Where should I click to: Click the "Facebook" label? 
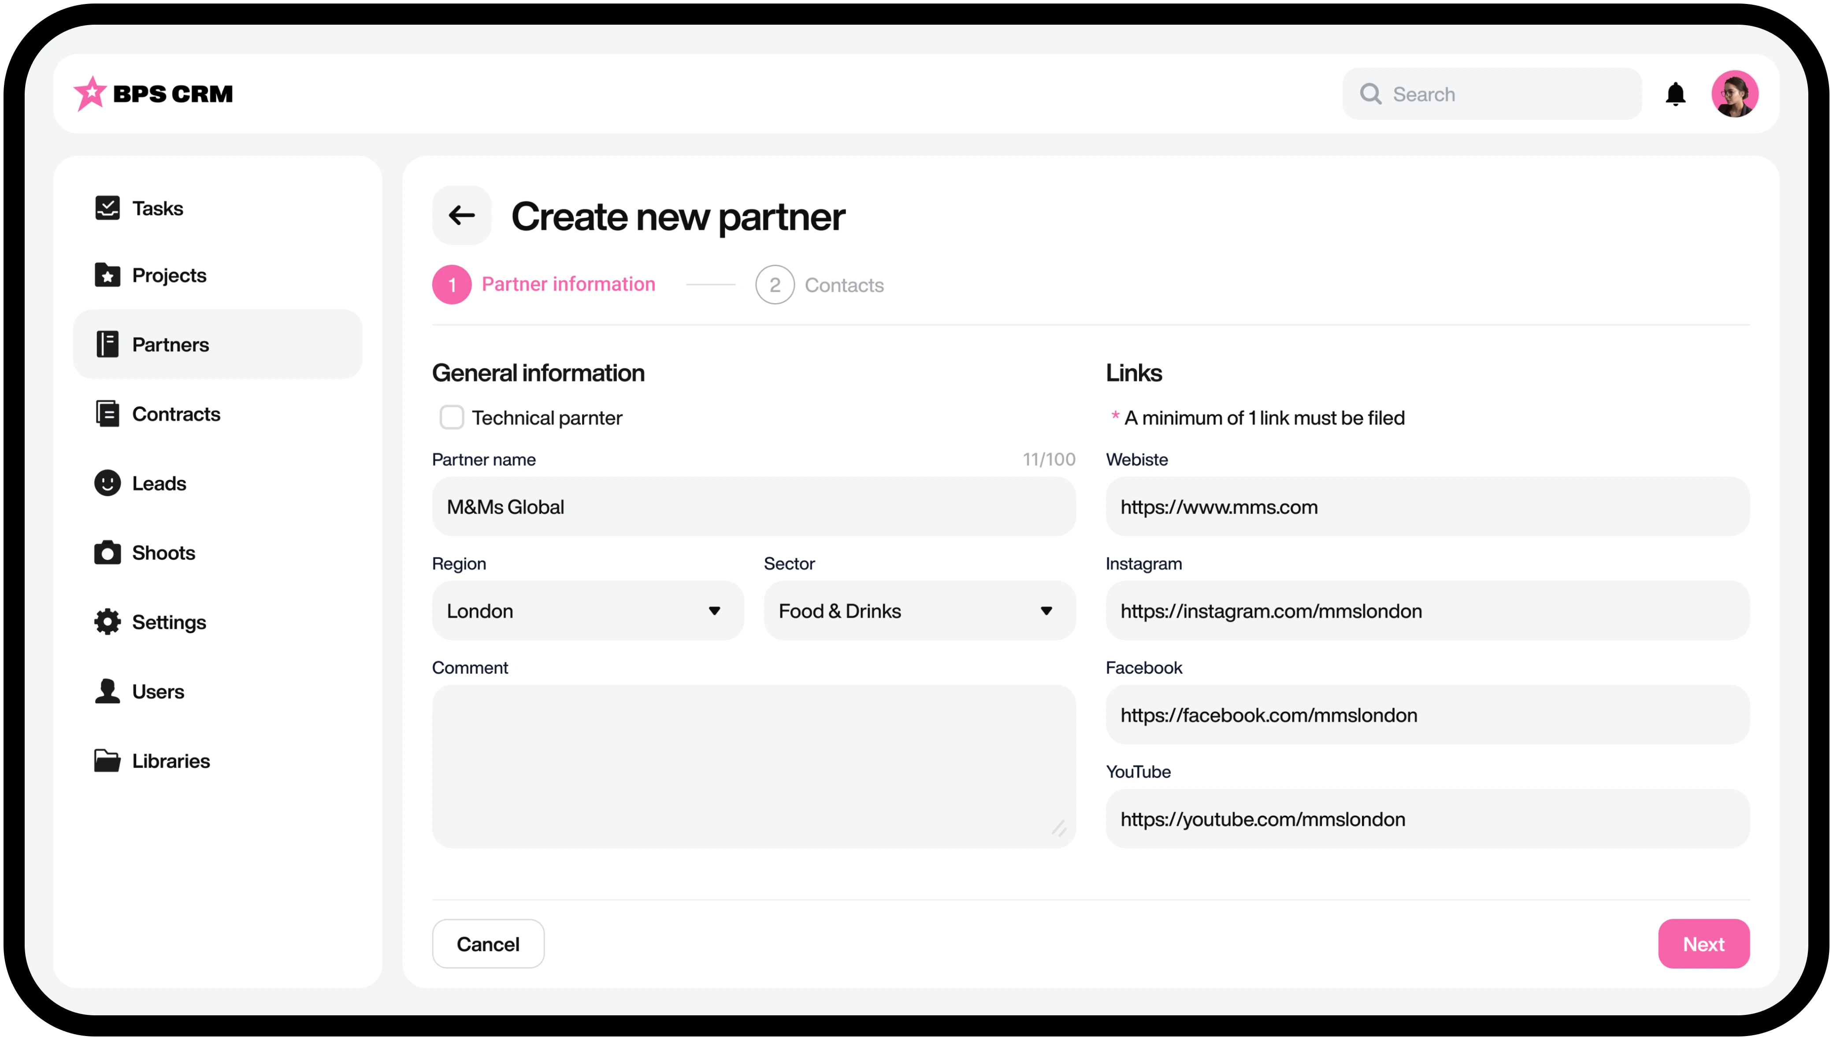[1143, 667]
